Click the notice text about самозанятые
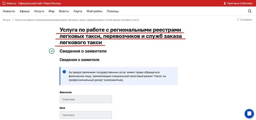256x120 pixels. (117, 76)
